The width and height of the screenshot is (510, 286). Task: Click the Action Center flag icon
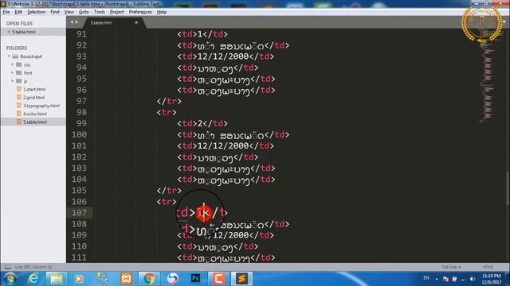tap(445, 279)
